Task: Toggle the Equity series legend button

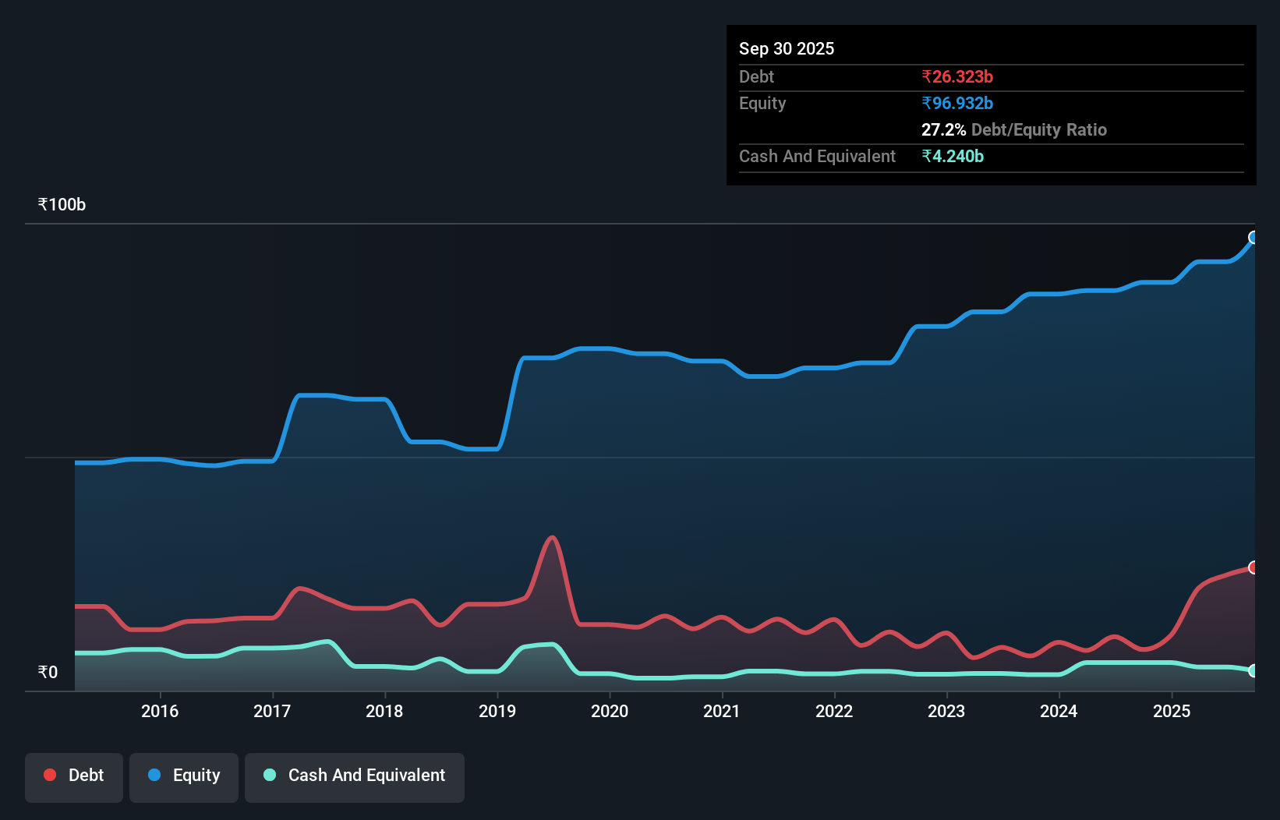Action: pyautogui.click(x=184, y=777)
